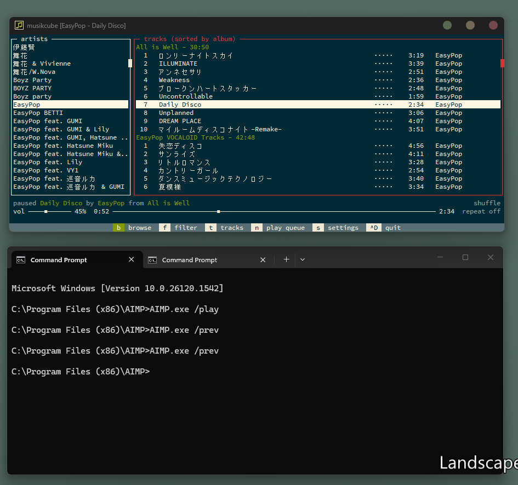Click the AIMP.exe /play command line
Image resolution: width=518 pixels, height=485 pixels.
pyautogui.click(x=115, y=309)
